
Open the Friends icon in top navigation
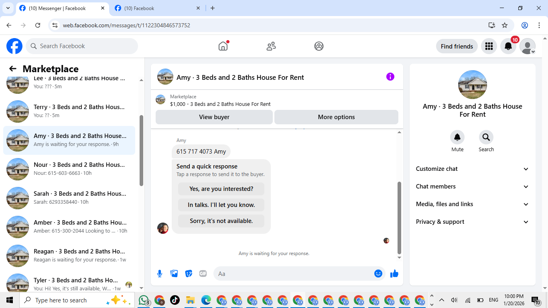coord(271,46)
